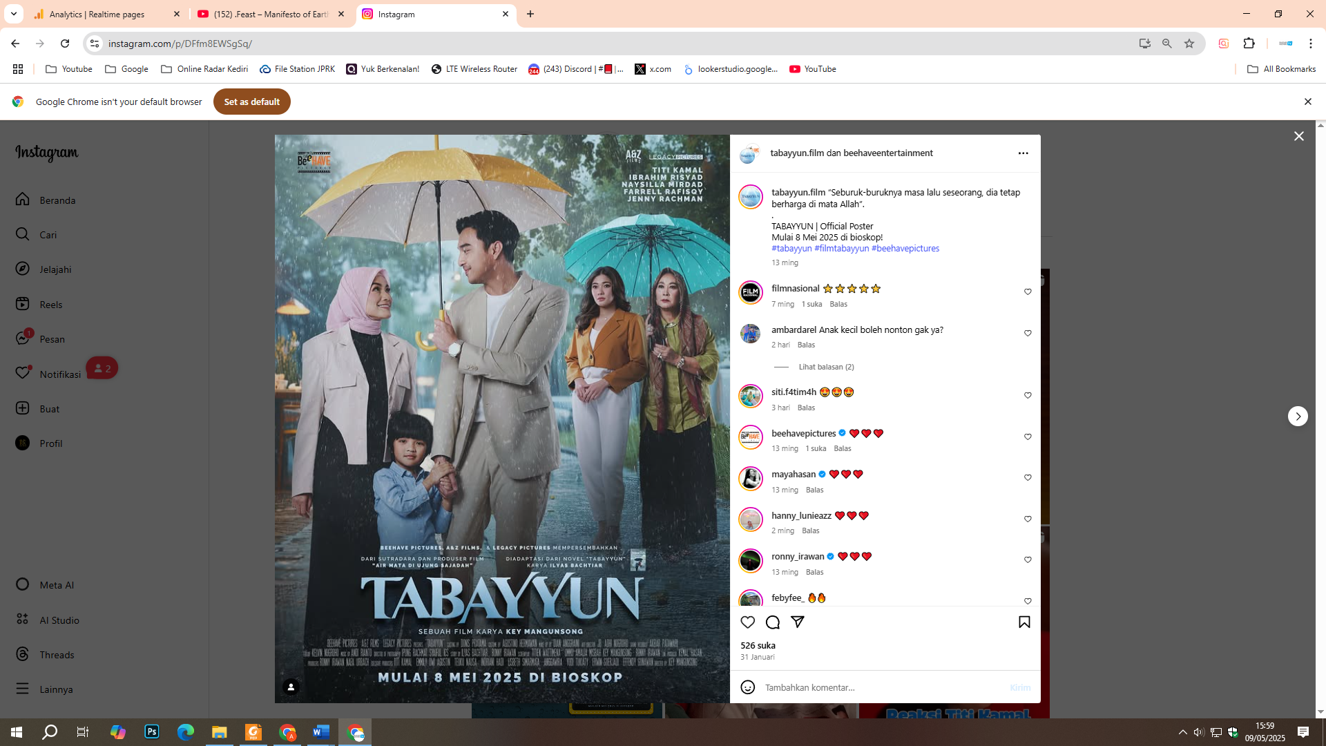Share the post with the paper plane icon
Image resolution: width=1326 pixels, height=746 pixels.
(x=798, y=622)
